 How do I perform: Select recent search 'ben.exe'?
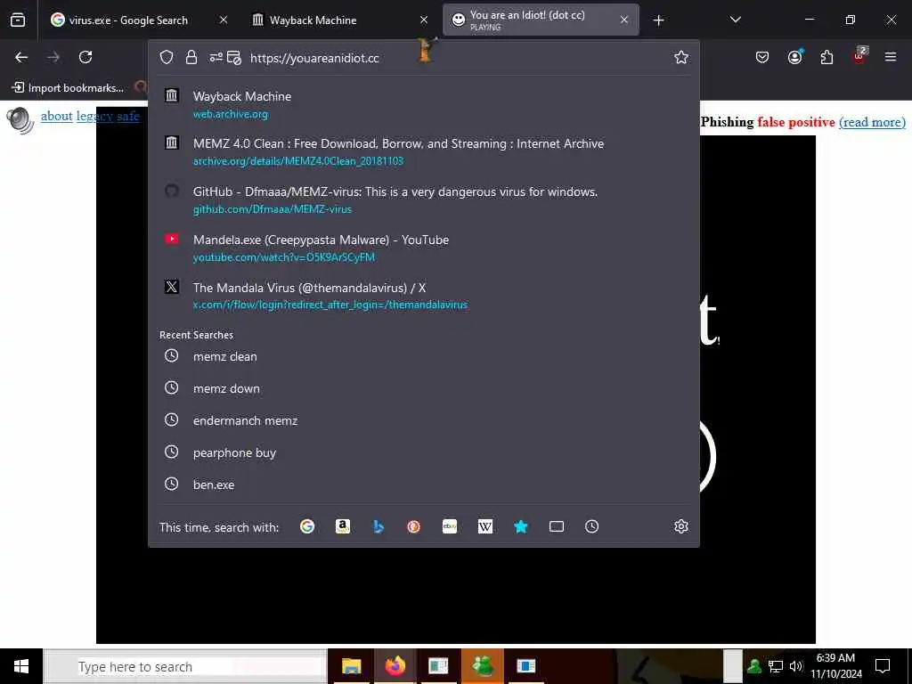pyautogui.click(x=424, y=484)
